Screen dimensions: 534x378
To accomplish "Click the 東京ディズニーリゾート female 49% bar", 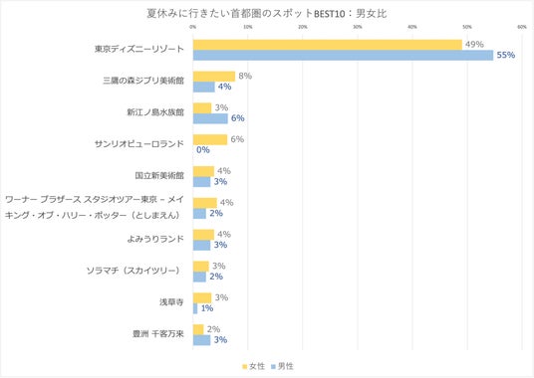I will coord(328,45).
